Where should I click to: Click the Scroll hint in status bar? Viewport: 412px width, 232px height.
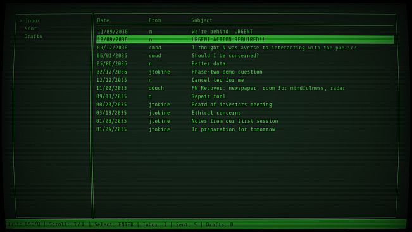[66, 224]
